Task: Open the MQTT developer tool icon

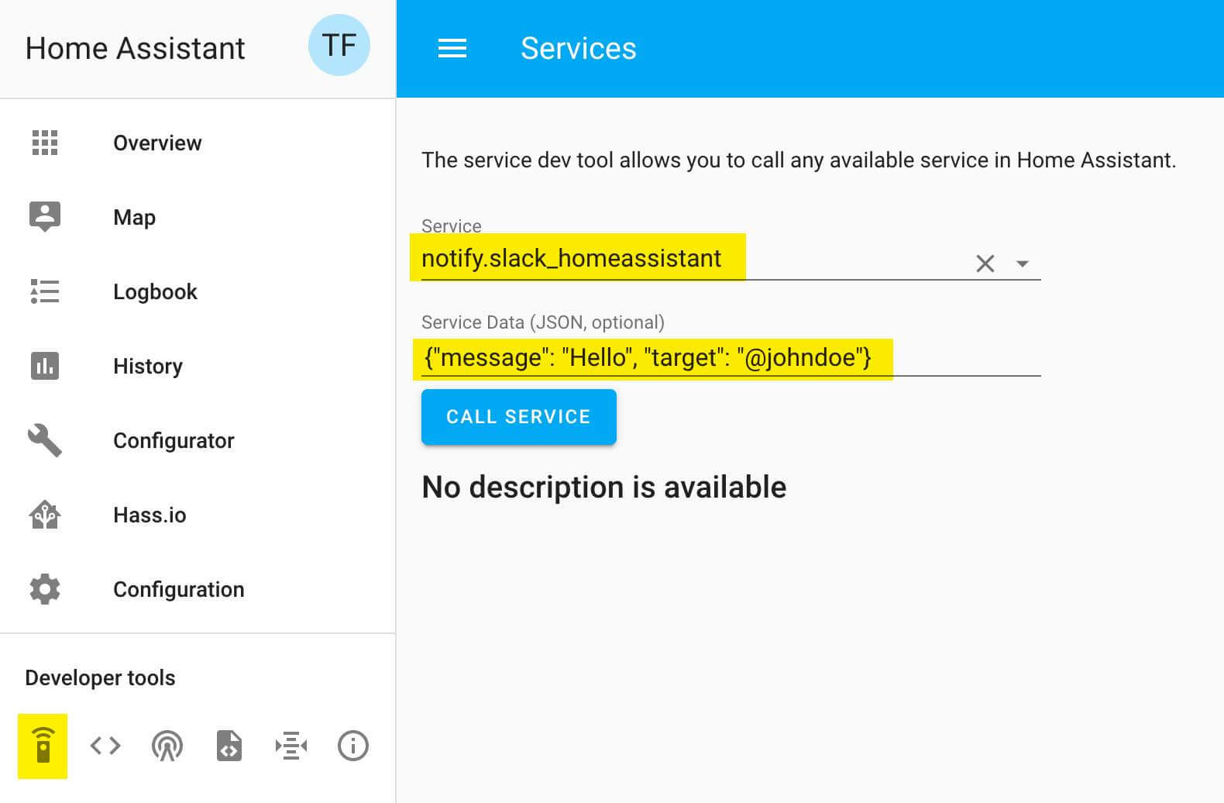Action: [291, 746]
